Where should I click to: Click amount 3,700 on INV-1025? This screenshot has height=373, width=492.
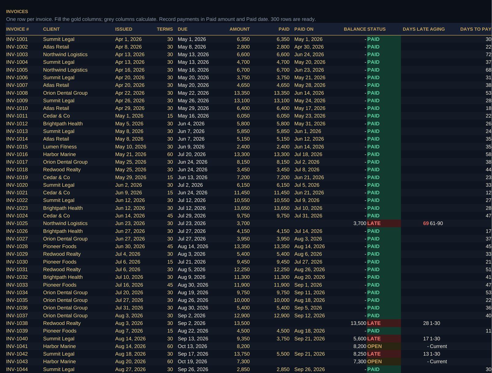[x=243, y=223]
